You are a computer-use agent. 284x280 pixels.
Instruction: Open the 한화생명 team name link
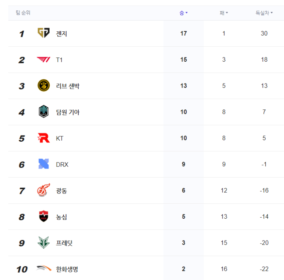point(67,269)
